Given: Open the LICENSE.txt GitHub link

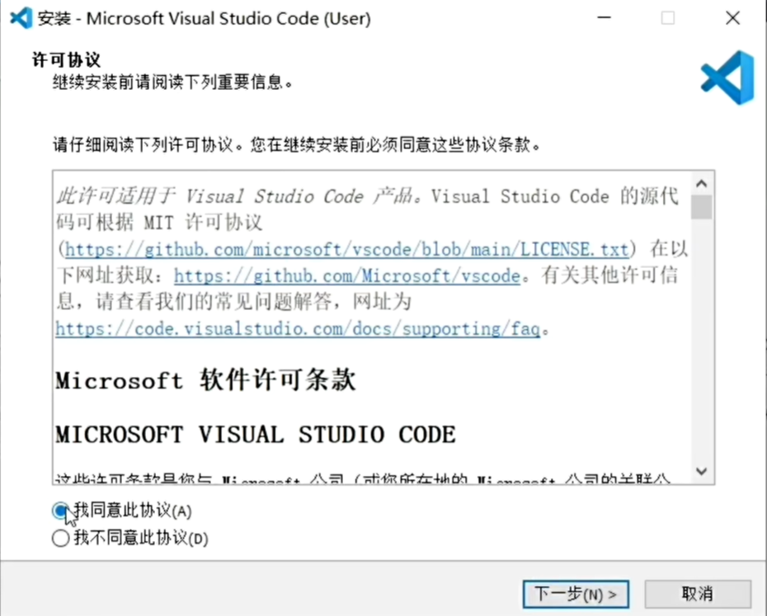Looking at the screenshot, I should (347, 250).
